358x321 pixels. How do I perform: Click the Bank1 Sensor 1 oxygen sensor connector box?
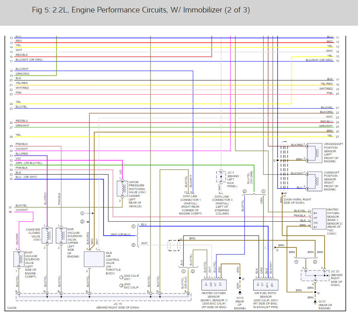point(214,285)
